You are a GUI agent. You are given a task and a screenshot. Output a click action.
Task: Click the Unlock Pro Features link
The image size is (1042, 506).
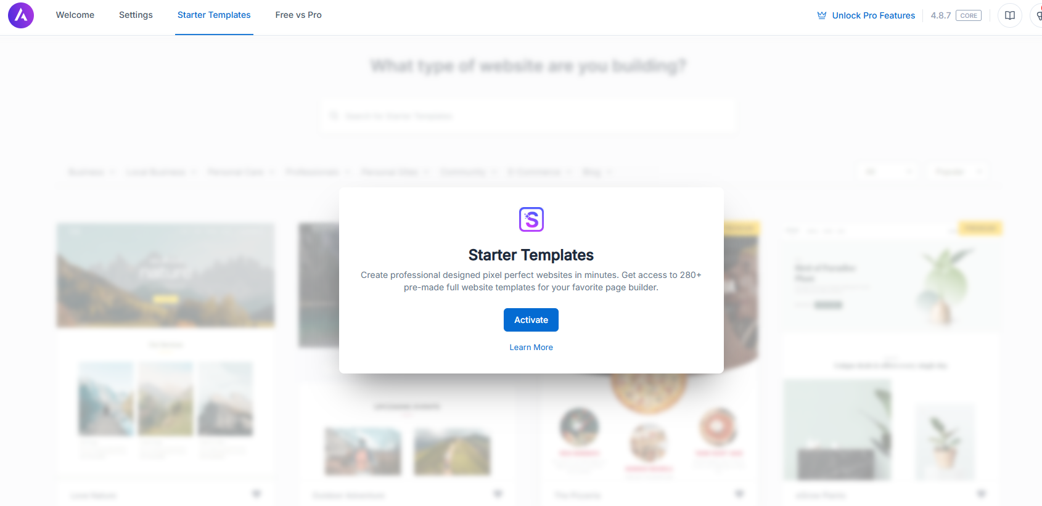pyautogui.click(x=873, y=15)
